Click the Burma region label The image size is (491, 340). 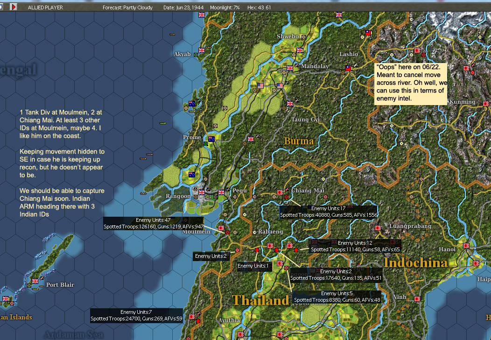pyautogui.click(x=299, y=141)
